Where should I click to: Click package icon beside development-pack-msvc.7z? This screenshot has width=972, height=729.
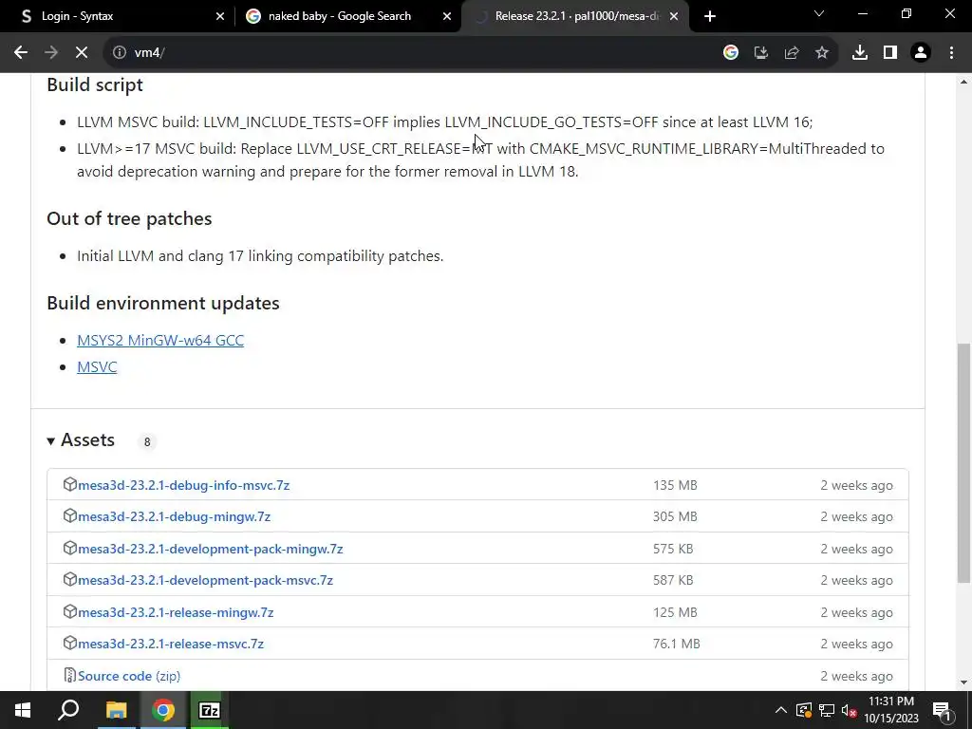(70, 580)
